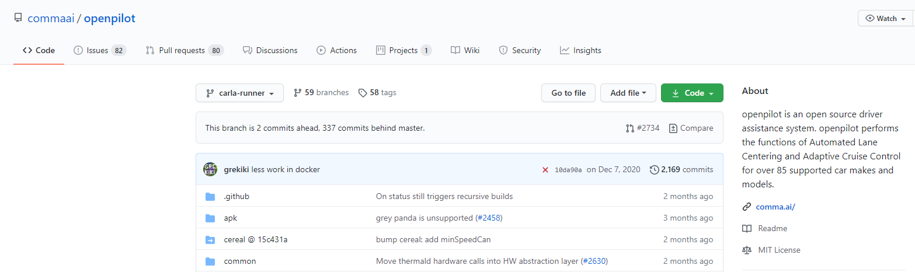The width and height of the screenshot is (915, 272).
Task: View the Insights tab
Action: tap(580, 50)
